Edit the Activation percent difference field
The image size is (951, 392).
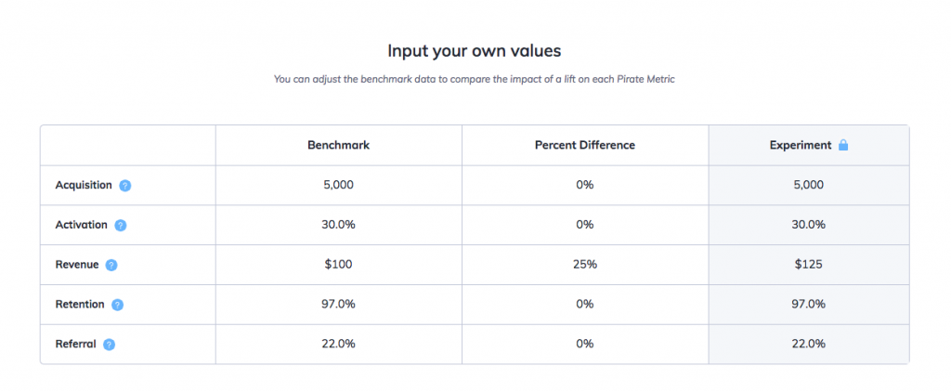[x=585, y=225]
